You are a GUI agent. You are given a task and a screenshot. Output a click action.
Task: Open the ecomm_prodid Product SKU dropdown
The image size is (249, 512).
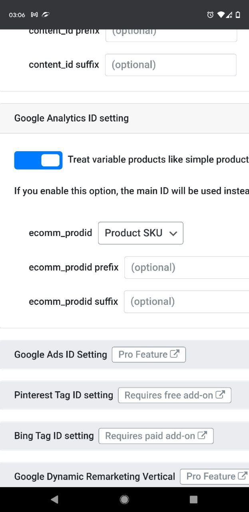click(x=141, y=233)
